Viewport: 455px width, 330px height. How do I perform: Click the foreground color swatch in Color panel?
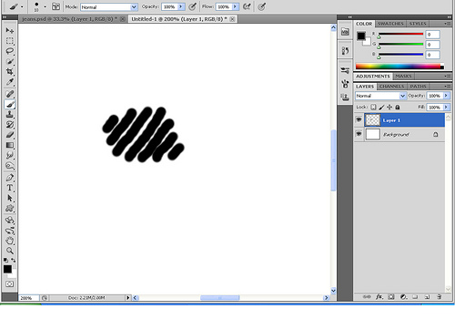(361, 36)
